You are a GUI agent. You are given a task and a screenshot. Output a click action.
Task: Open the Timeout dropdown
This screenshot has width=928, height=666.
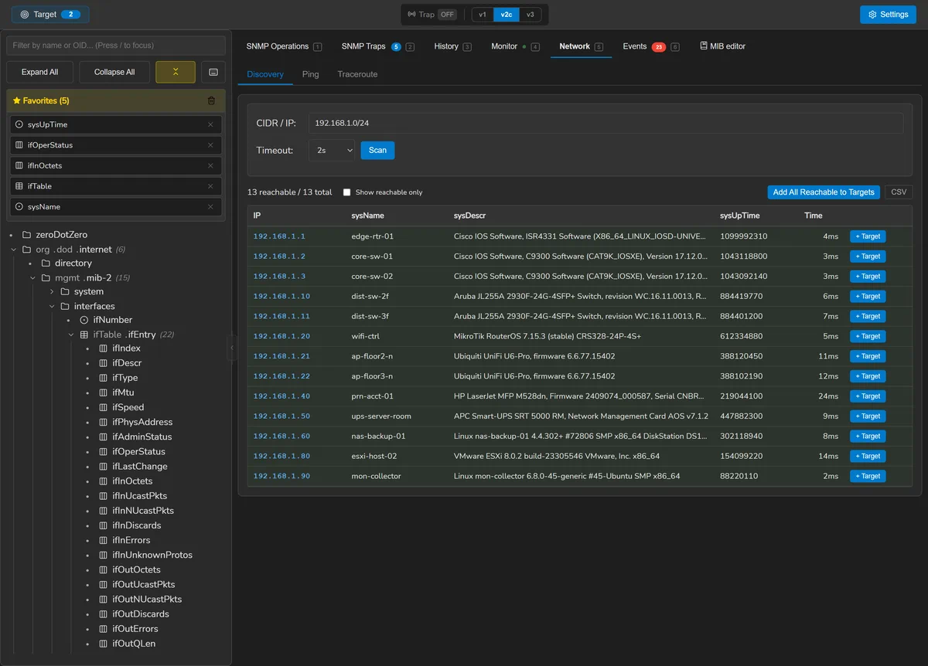332,150
